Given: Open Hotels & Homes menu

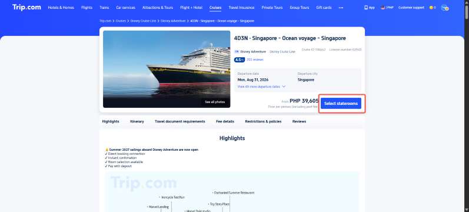Looking at the screenshot, I should tap(61, 8).
